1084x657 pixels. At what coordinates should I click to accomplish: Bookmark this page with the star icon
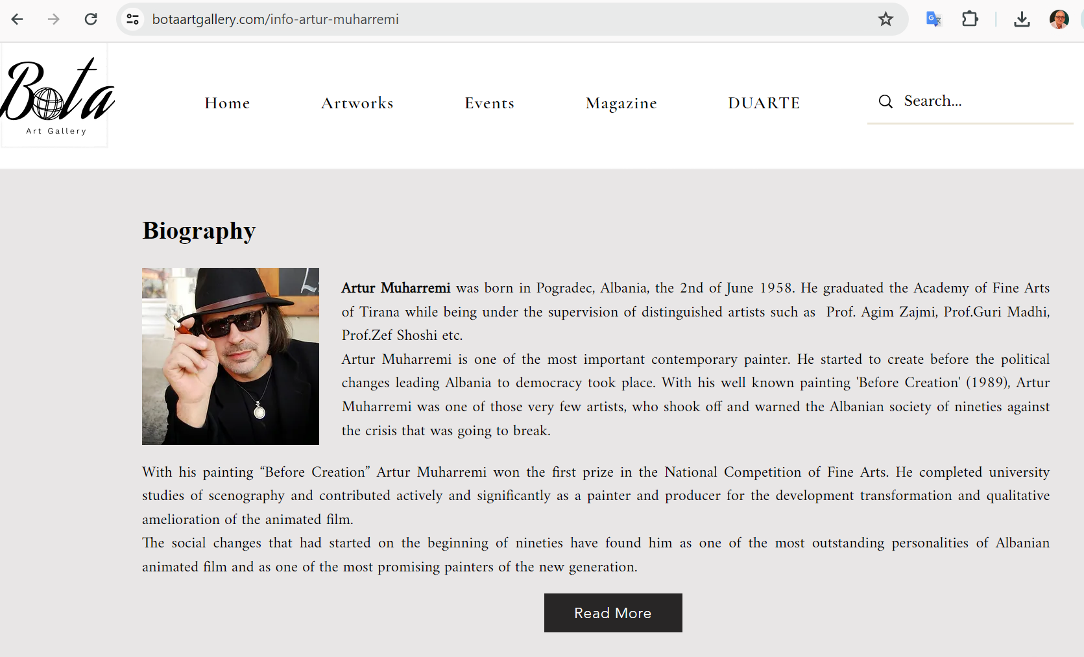point(885,19)
